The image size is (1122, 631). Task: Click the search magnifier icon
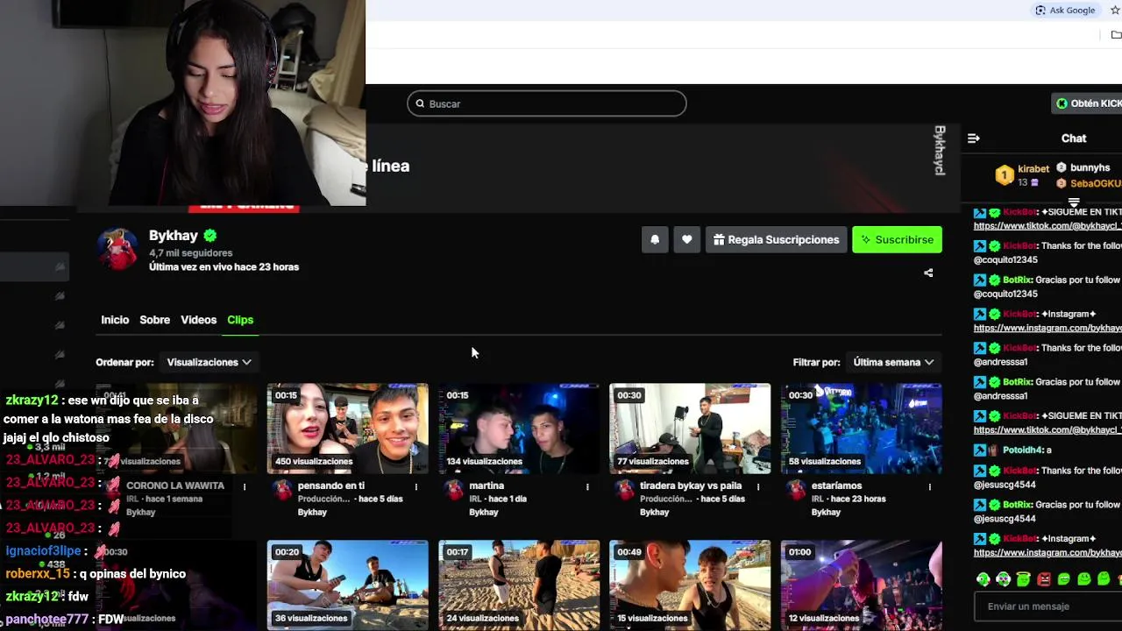point(420,103)
